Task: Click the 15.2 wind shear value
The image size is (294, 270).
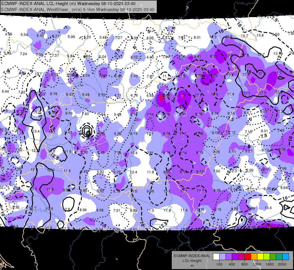Action: tap(37, 112)
